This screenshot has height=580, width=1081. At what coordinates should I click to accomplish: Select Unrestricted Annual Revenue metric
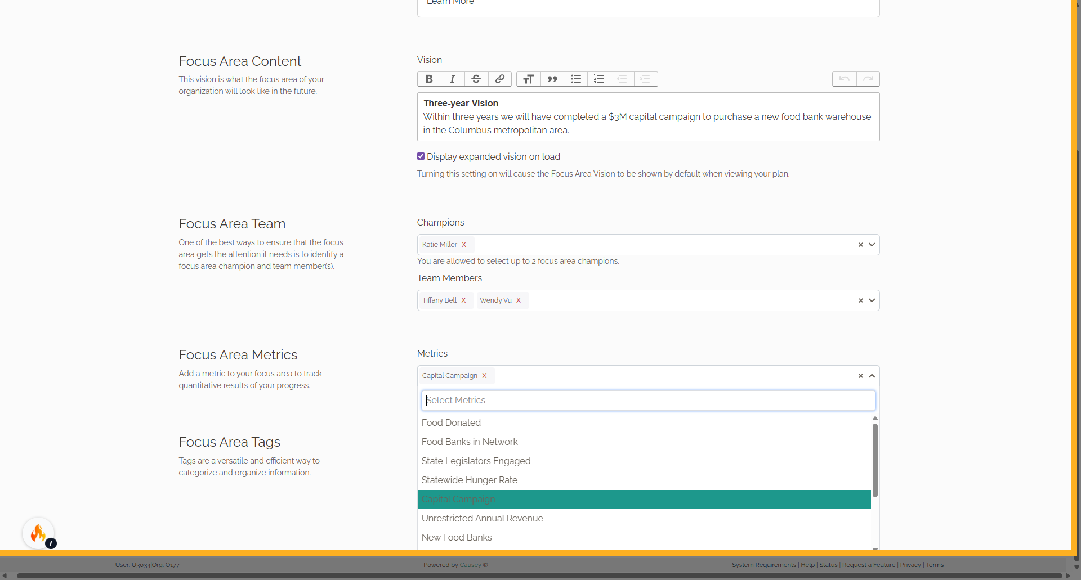pyautogui.click(x=644, y=519)
